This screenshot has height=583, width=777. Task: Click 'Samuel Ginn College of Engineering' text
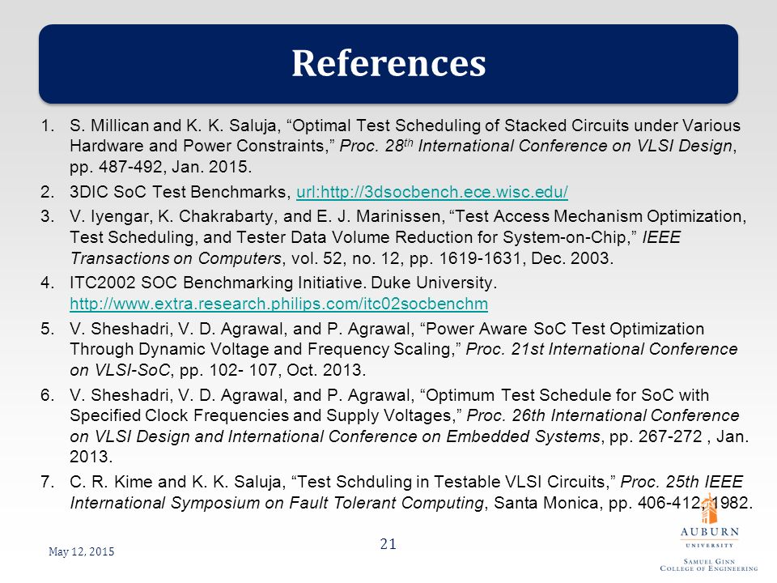click(709, 565)
